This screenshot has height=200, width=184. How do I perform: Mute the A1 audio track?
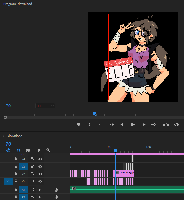(40, 190)
